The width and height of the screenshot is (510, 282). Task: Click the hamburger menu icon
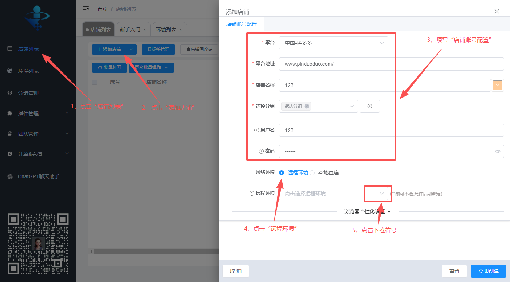pos(86,9)
